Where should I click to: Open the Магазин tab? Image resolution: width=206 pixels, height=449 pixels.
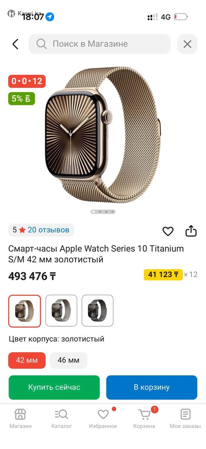click(x=21, y=418)
